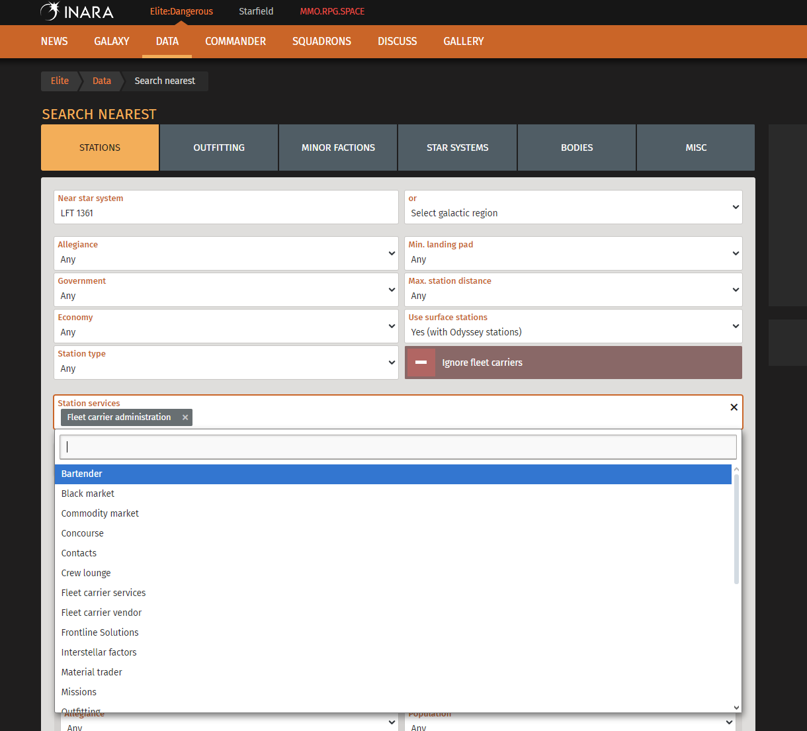Open the Population dropdown below the list
Screen dimensions: 807x731
[x=570, y=722]
